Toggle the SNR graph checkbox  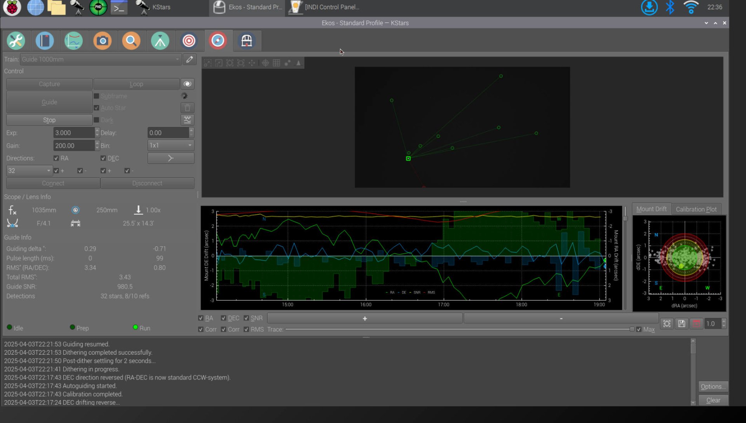246,318
